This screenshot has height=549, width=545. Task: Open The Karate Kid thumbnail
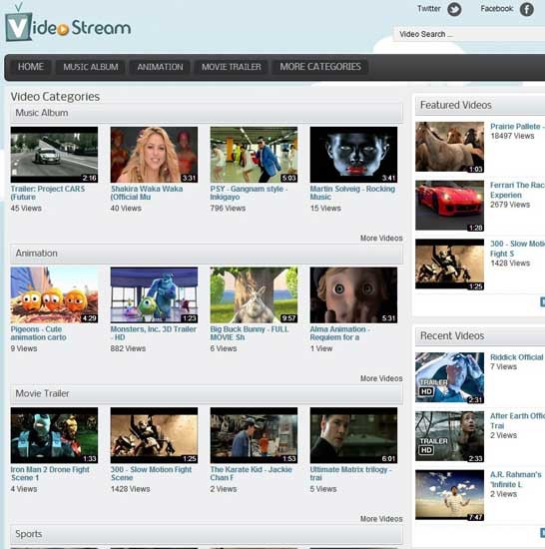(254, 435)
